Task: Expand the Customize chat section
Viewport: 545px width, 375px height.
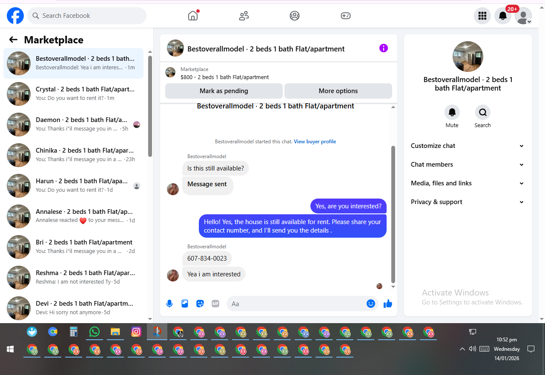Action: [468, 146]
